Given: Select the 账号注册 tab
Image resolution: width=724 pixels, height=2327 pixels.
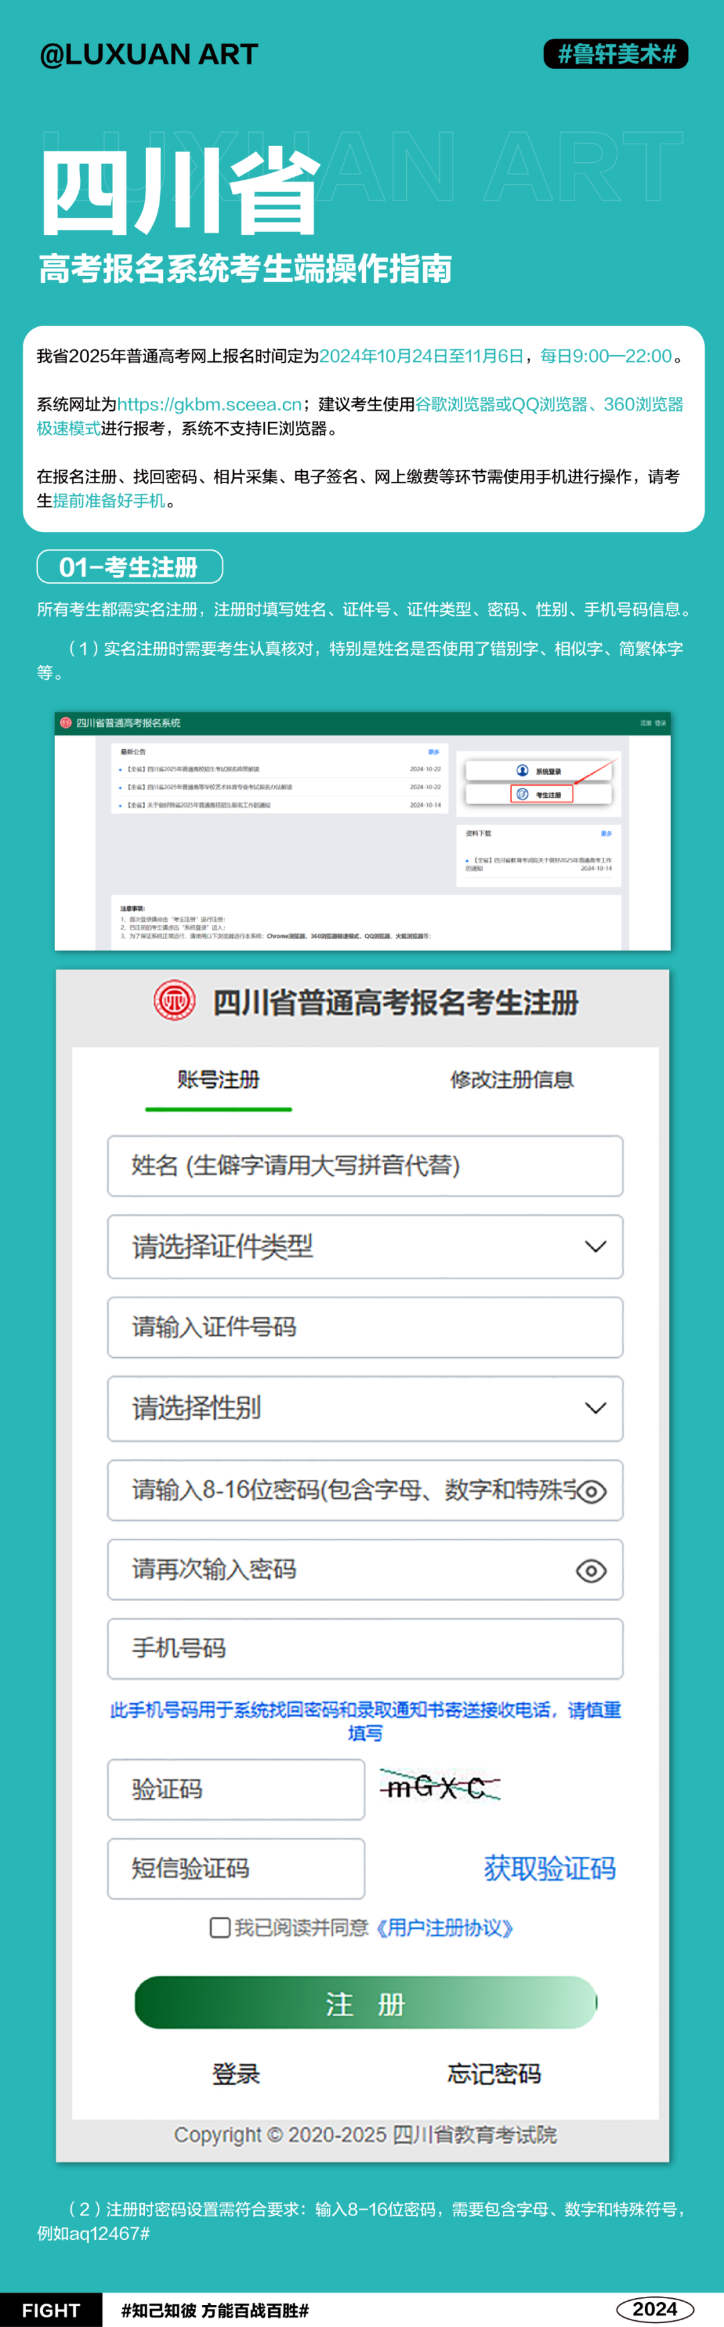Looking at the screenshot, I should pos(219,1080).
